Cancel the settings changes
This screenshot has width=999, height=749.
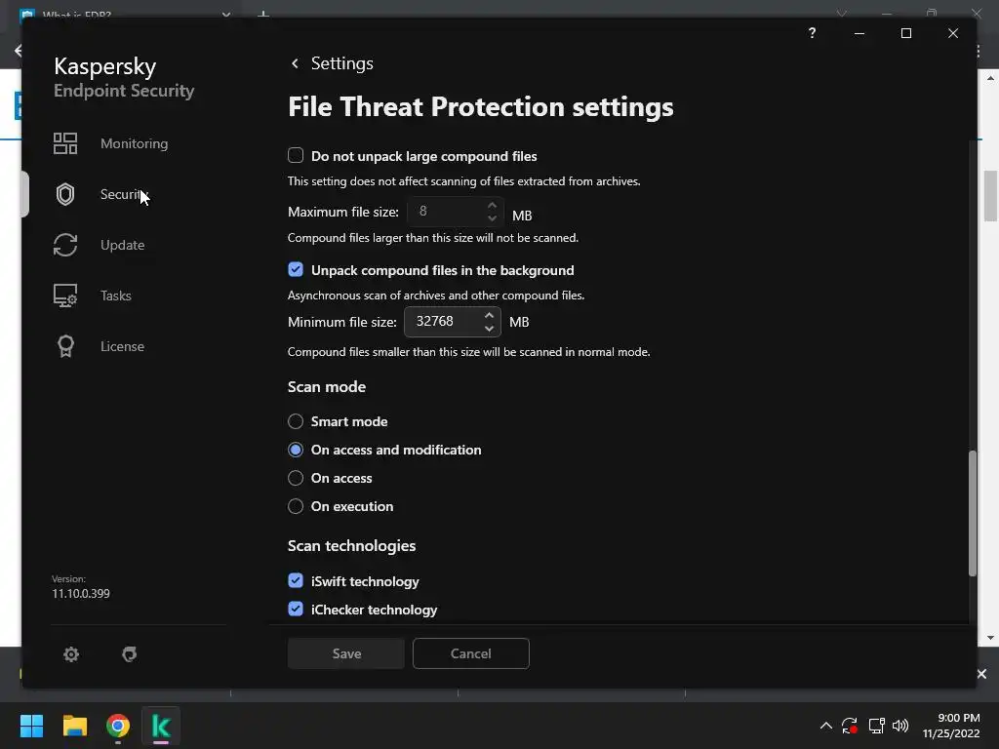click(x=470, y=653)
